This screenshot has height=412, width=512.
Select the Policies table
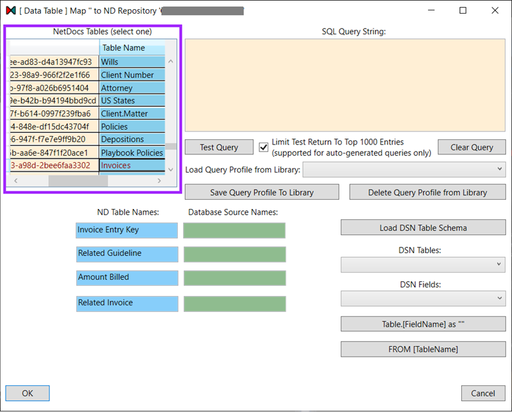(x=132, y=126)
